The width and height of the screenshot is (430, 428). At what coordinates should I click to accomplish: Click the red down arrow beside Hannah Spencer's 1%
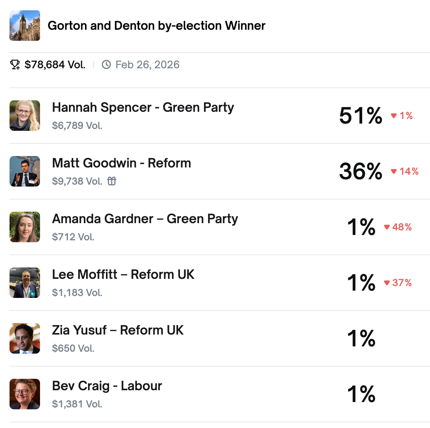tap(394, 116)
